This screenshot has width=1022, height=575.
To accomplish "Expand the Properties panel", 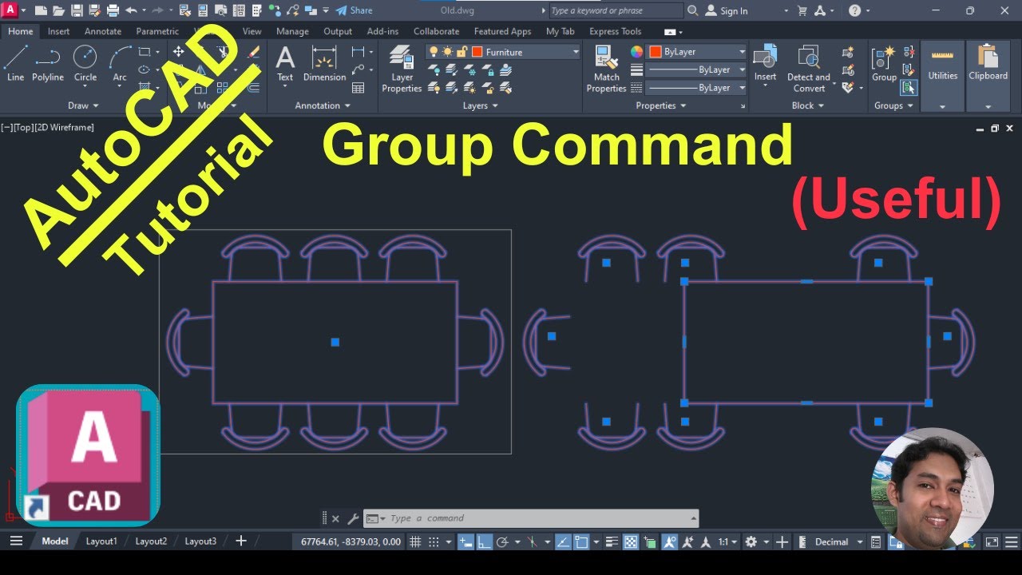I will pos(661,105).
